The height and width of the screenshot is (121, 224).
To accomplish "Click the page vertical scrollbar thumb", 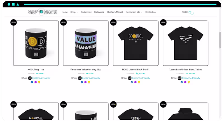I will point(220,40).
